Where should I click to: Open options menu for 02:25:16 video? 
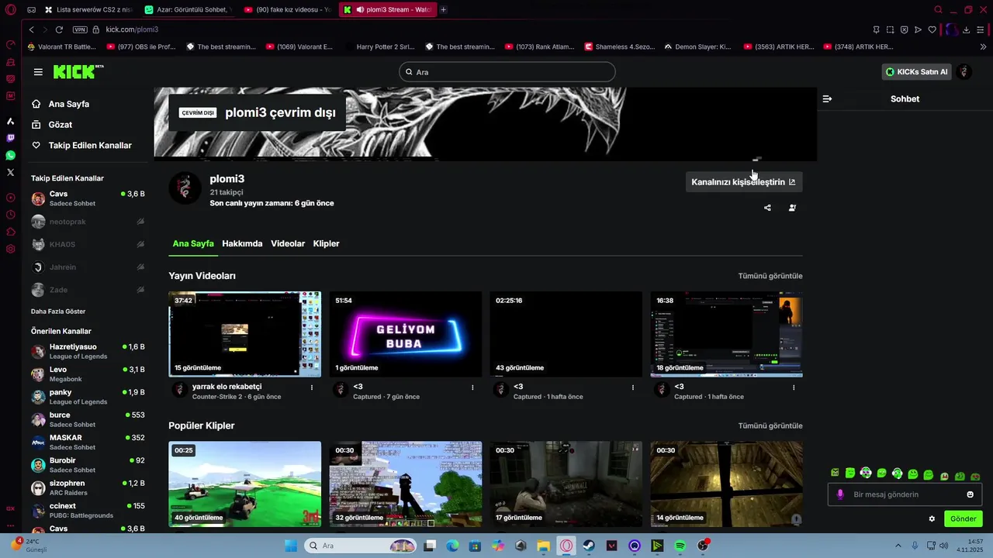pos(633,387)
